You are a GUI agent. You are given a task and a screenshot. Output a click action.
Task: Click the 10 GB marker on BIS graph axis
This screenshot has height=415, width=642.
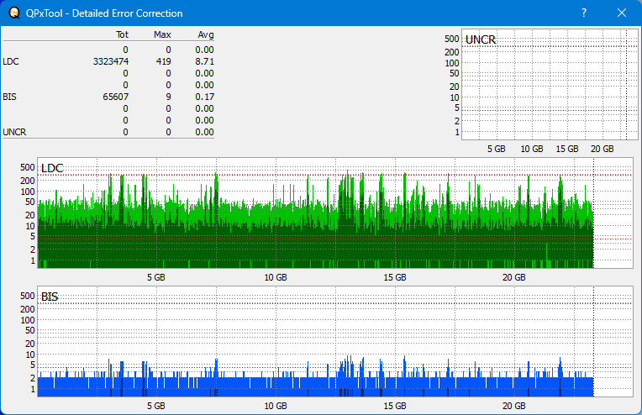coord(276,406)
